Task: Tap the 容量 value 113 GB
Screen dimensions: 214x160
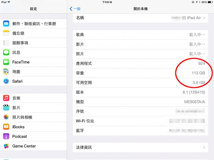Action: coord(198,73)
